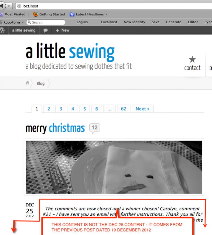
Task: Go to page 2 of posts
Action: click(x=49, y=109)
